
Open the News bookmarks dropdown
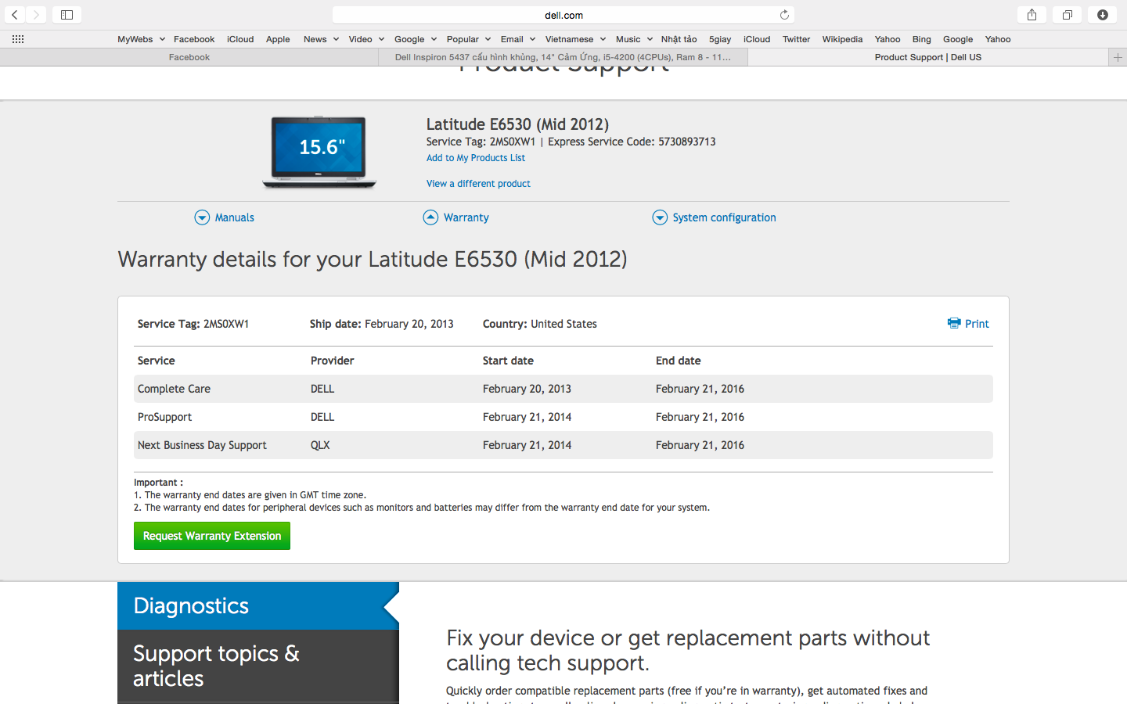pos(321,39)
